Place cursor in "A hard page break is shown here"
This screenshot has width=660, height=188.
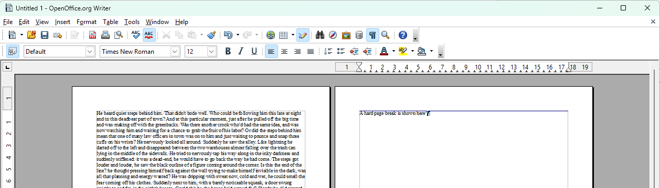click(393, 113)
